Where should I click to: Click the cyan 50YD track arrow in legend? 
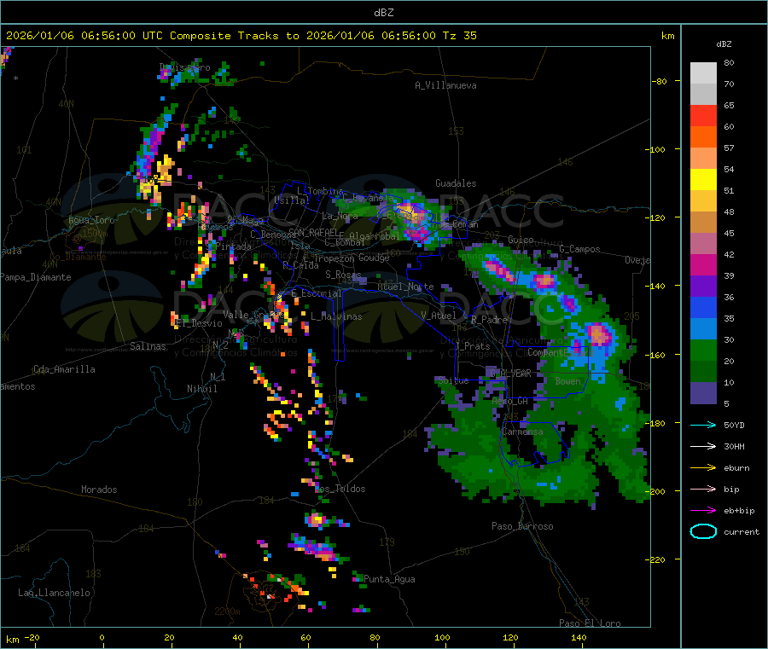[x=703, y=425]
